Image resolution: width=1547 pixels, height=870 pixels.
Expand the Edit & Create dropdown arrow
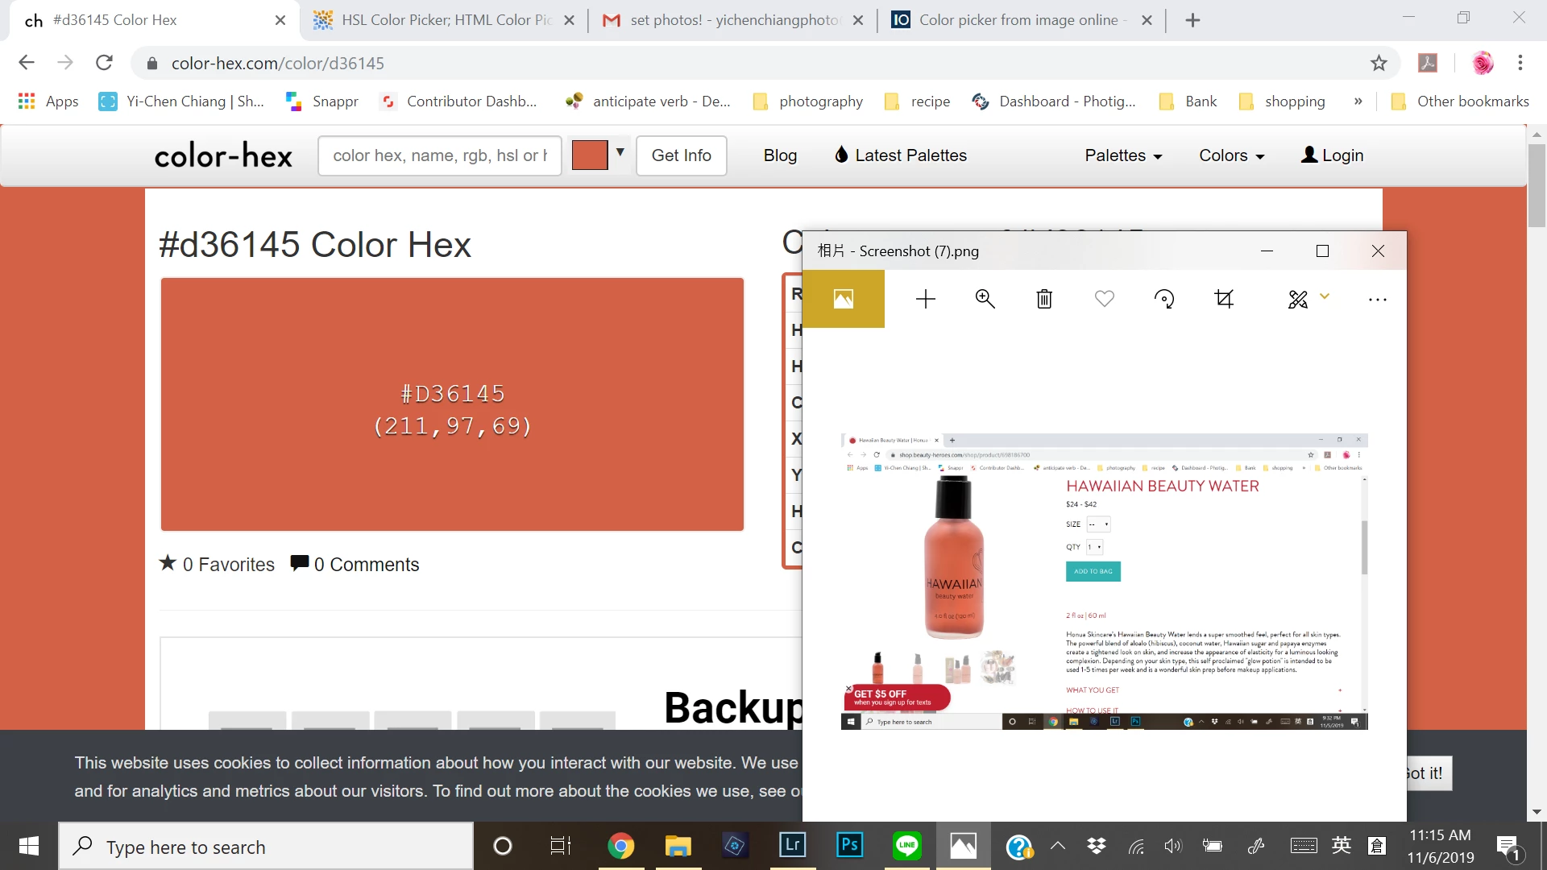(x=1325, y=296)
